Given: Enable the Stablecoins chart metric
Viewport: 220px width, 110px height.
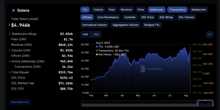Looking at the screenshot, I should click(199, 10).
